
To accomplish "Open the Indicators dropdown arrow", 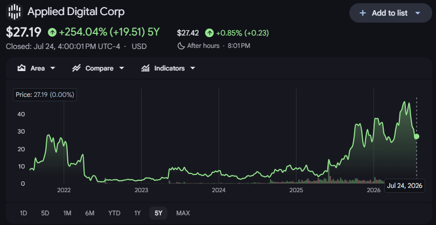I will pos(192,68).
